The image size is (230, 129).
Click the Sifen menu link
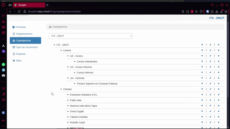click(x=18, y=61)
